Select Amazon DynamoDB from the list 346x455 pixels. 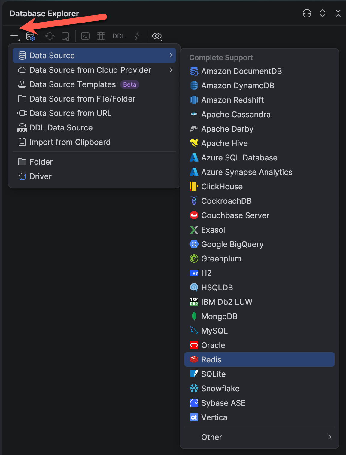(259, 86)
